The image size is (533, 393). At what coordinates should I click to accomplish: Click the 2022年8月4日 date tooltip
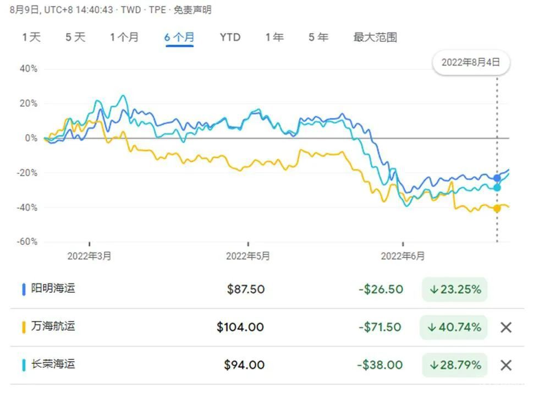point(471,63)
